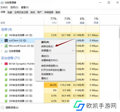The image size is (120, 112).
Task: Select the 后台进程 (71) group header
Action: [x=10, y=58]
